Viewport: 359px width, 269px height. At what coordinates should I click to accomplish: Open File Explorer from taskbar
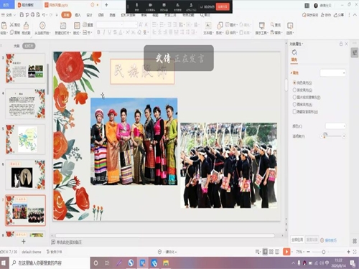coord(166,263)
